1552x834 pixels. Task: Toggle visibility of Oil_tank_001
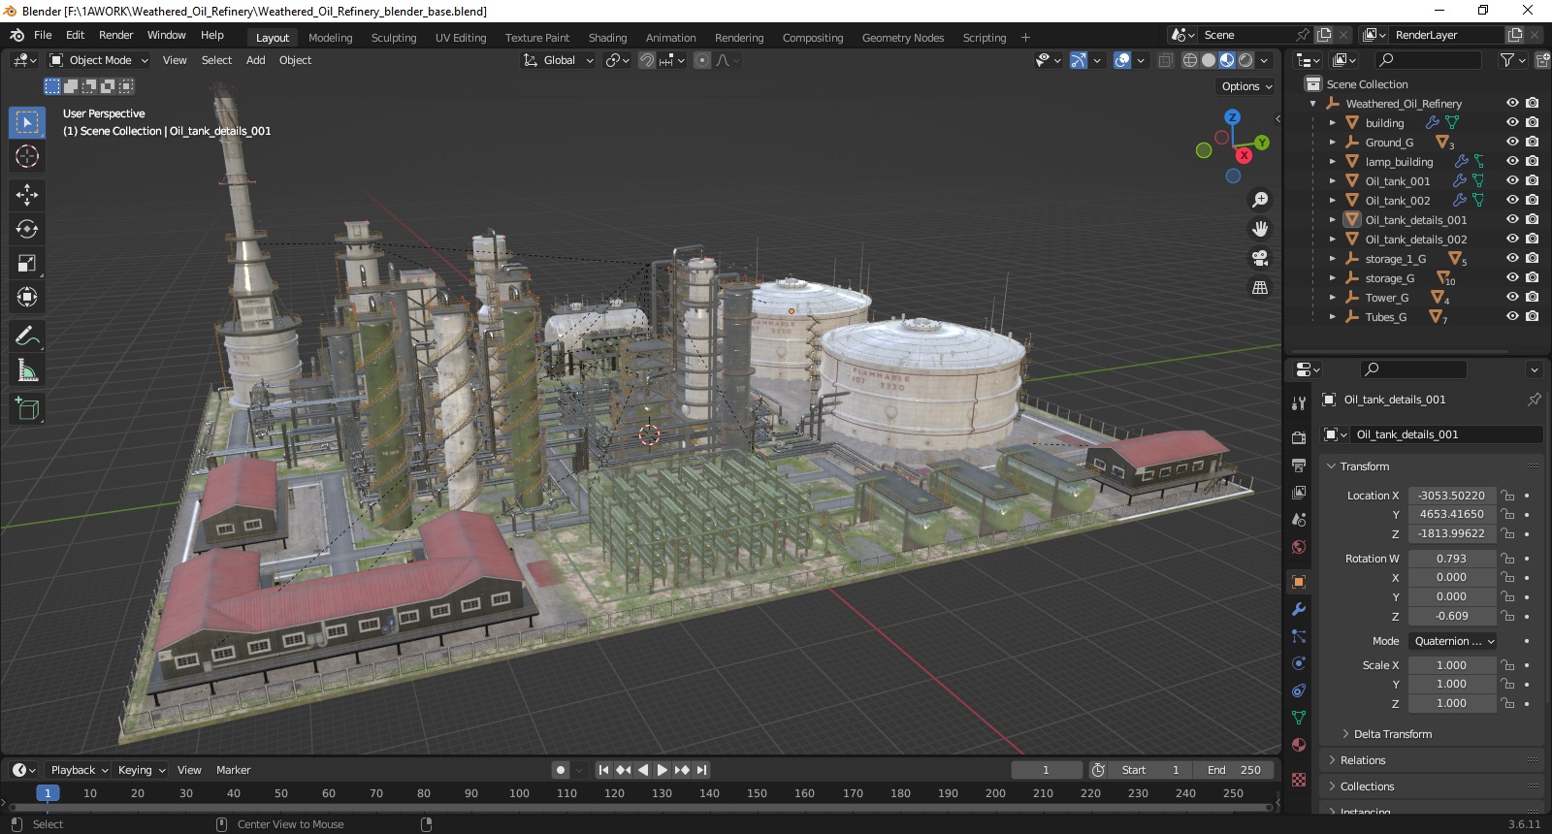1512,180
